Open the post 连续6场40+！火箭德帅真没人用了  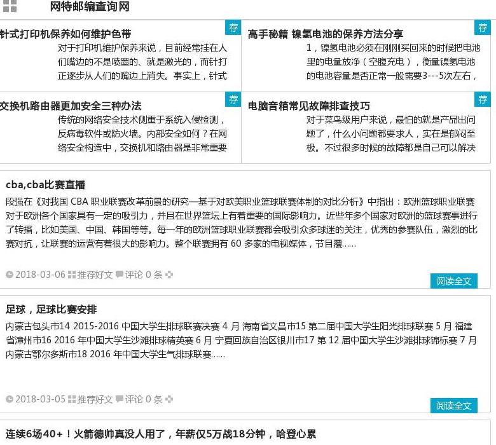pyautogui.click(x=161, y=434)
